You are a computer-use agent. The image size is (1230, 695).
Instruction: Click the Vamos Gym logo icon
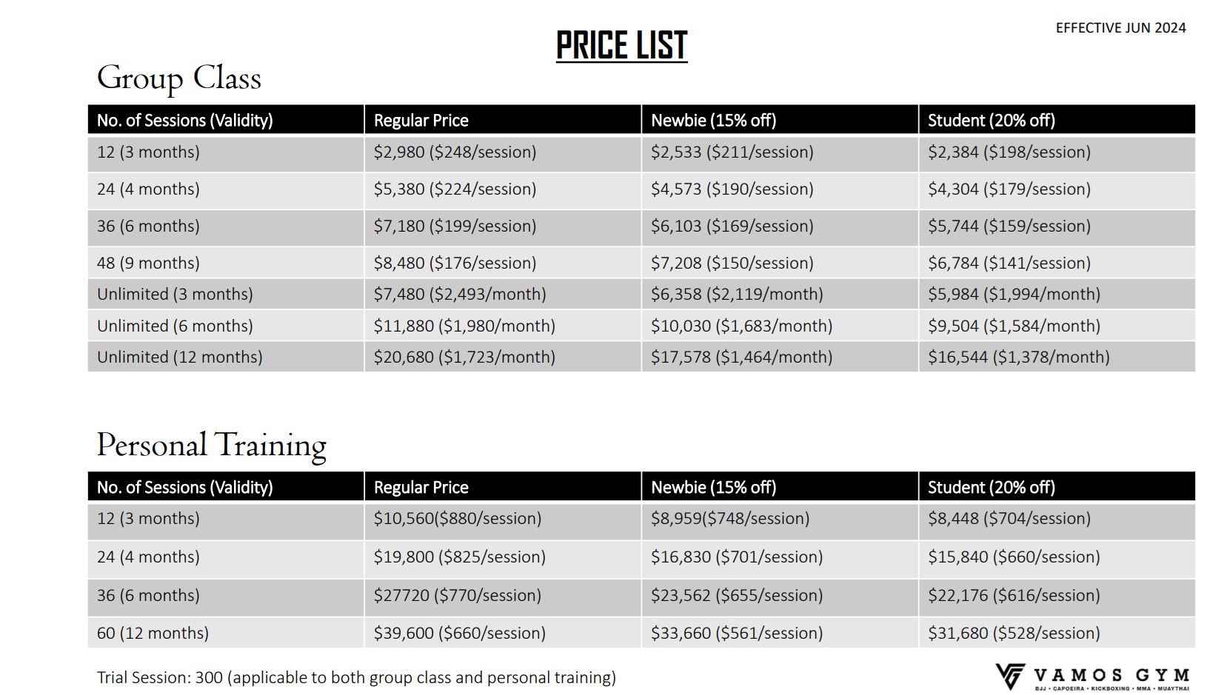[x=1010, y=676]
